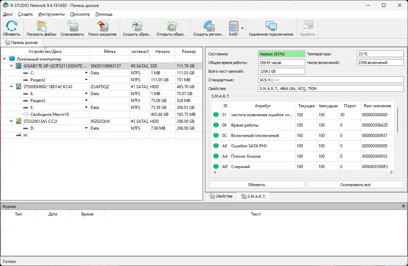
Task: Start the Сканировать scan tool
Action: click(x=72, y=26)
